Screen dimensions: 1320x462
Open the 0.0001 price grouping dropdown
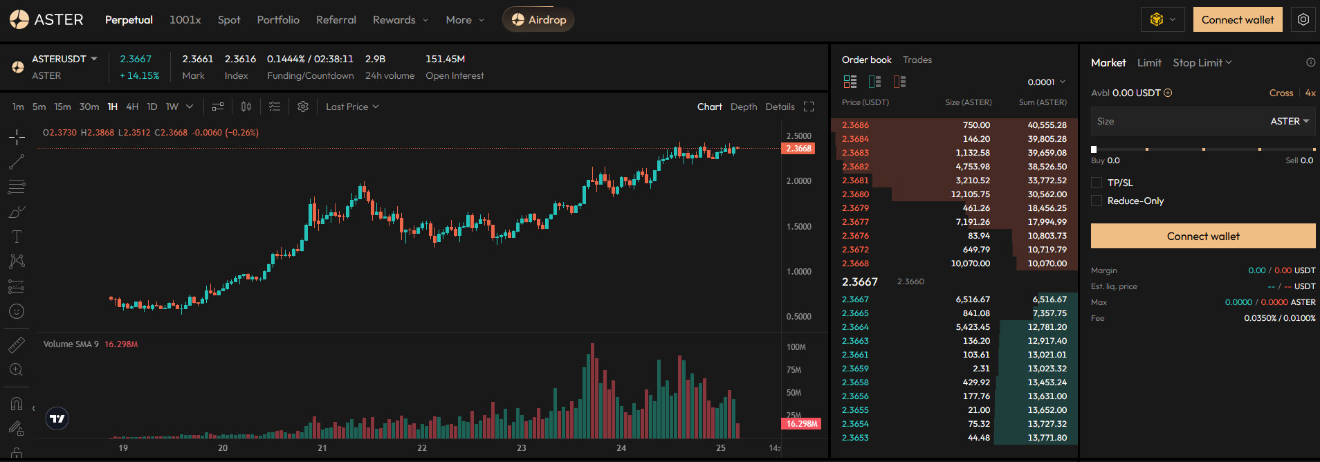coord(1046,82)
